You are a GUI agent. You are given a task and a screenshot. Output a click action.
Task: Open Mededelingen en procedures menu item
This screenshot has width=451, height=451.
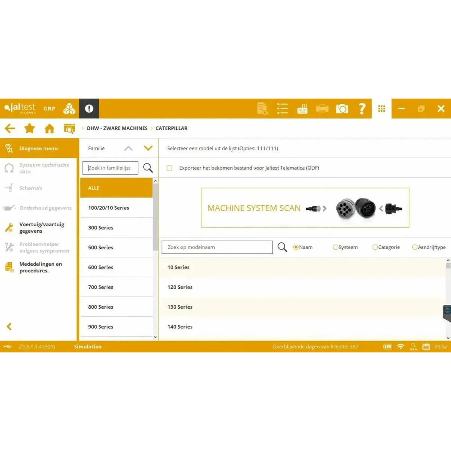point(38,267)
